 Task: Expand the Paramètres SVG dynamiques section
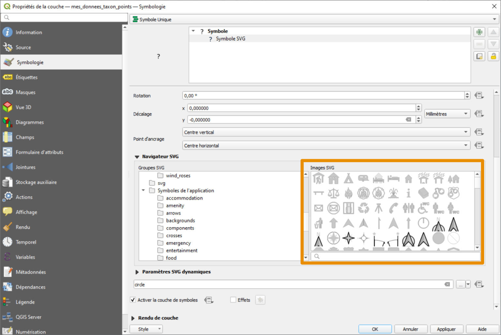137,272
